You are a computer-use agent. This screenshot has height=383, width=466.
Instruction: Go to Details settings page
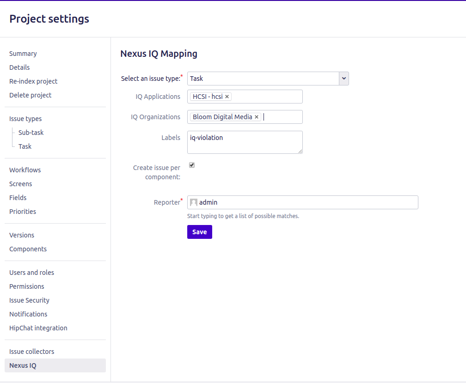[x=19, y=67]
